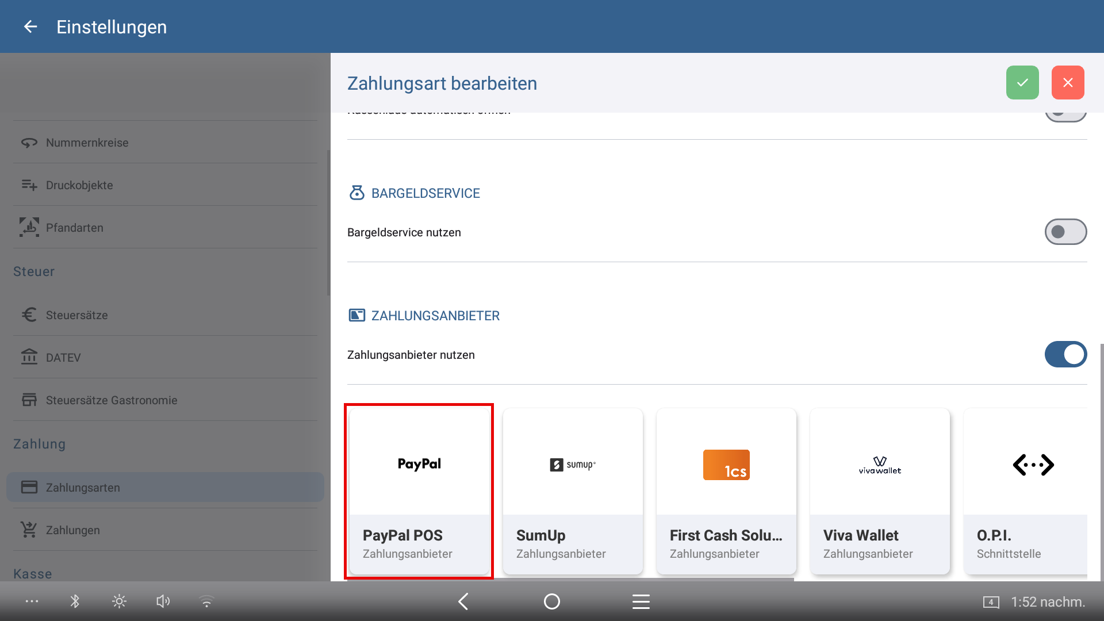Viewport: 1104px width, 621px height.
Task: Click the Steuersätze euro icon
Action: pyautogui.click(x=29, y=315)
